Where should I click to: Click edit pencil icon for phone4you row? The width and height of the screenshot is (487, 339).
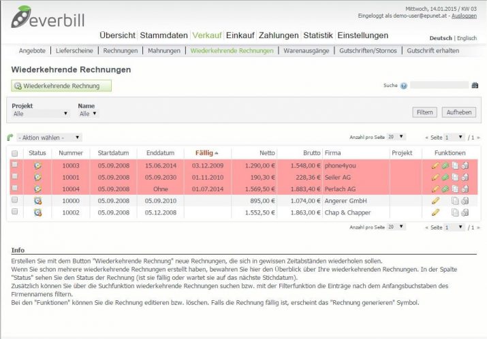tap(435, 165)
